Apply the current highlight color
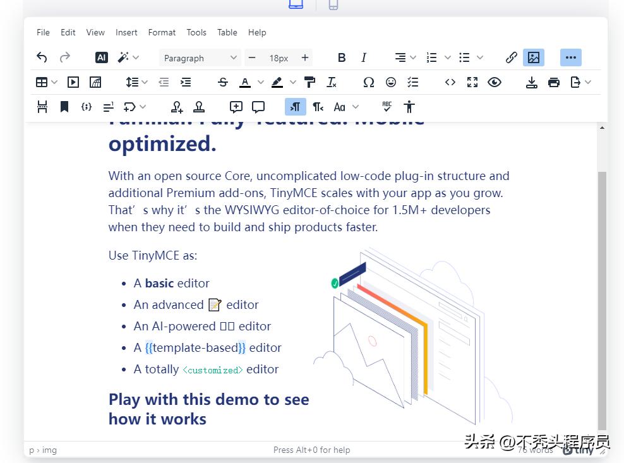 tap(277, 82)
